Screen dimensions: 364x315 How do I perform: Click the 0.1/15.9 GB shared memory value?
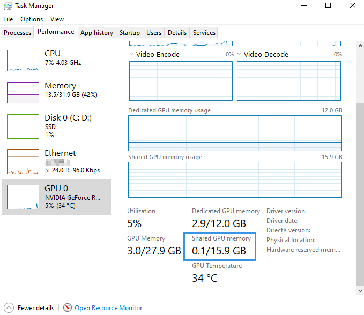[219, 251]
